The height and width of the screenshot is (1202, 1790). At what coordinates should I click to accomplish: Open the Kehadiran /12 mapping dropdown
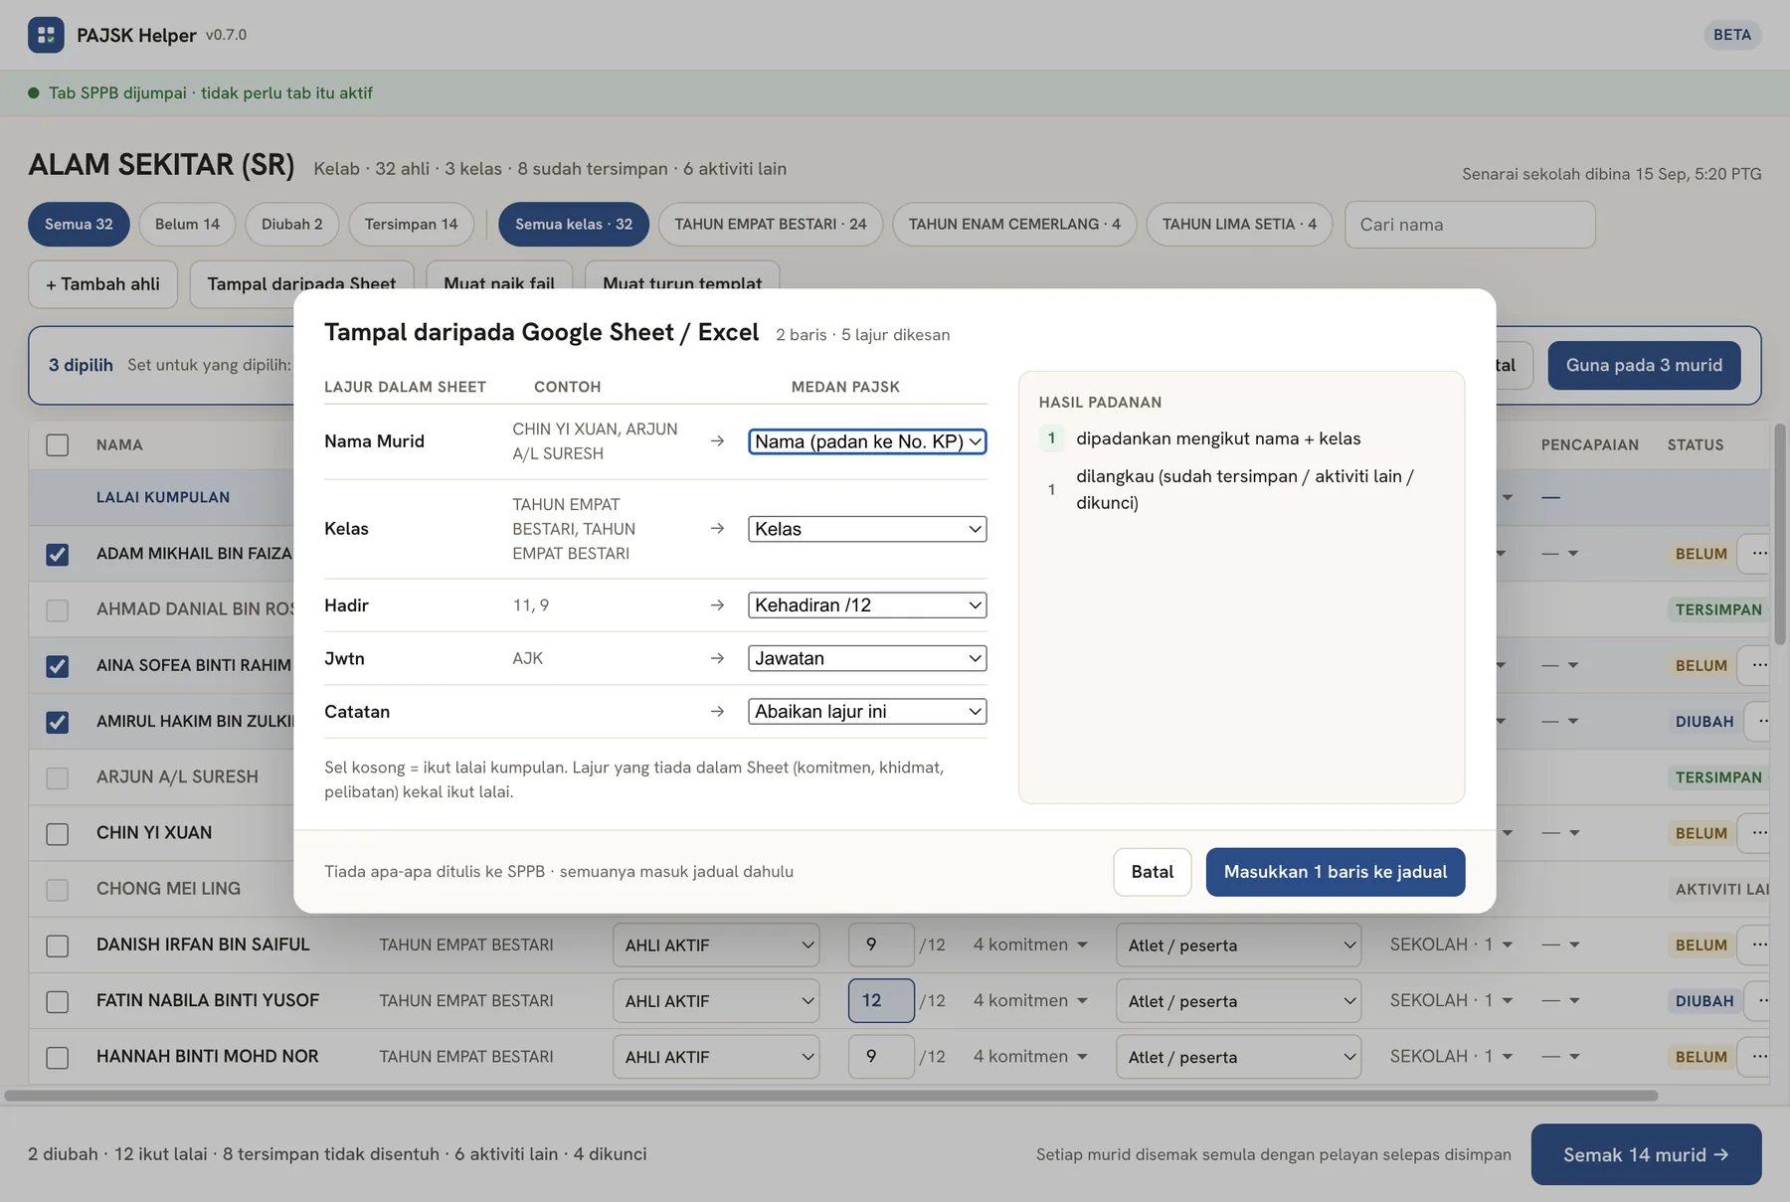867,604
